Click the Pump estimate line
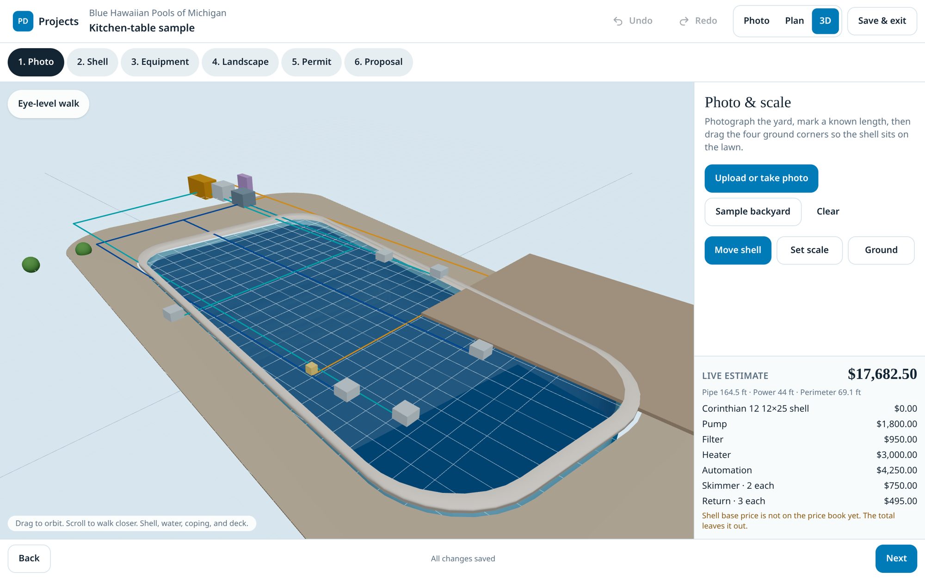The height and width of the screenshot is (578, 925). 809,424
